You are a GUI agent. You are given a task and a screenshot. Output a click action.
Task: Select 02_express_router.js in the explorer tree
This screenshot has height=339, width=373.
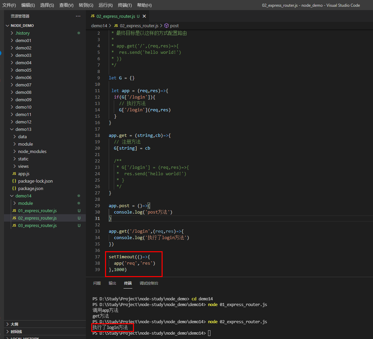point(45,218)
